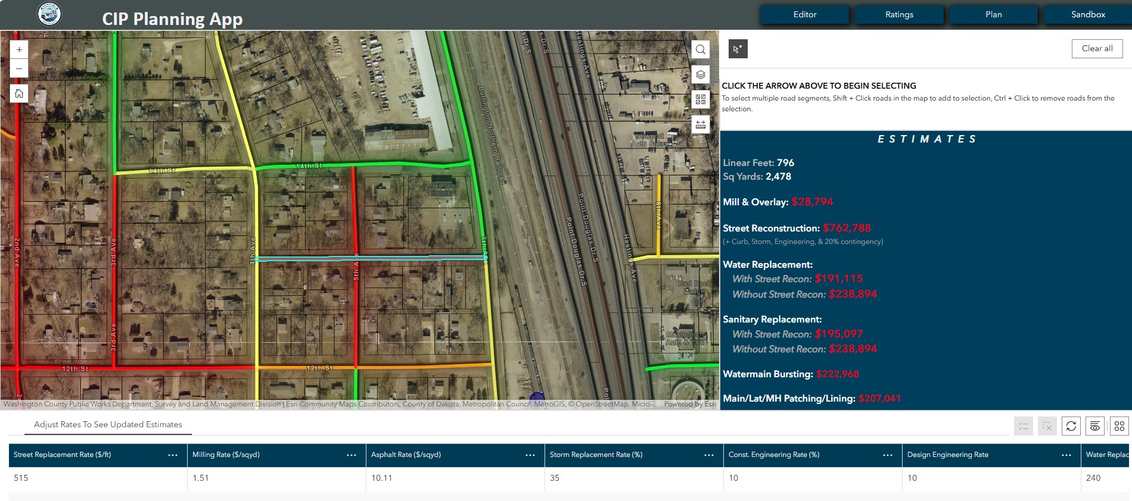Open the map layers list
Viewport: 1132px width, 501px height.
tap(701, 74)
